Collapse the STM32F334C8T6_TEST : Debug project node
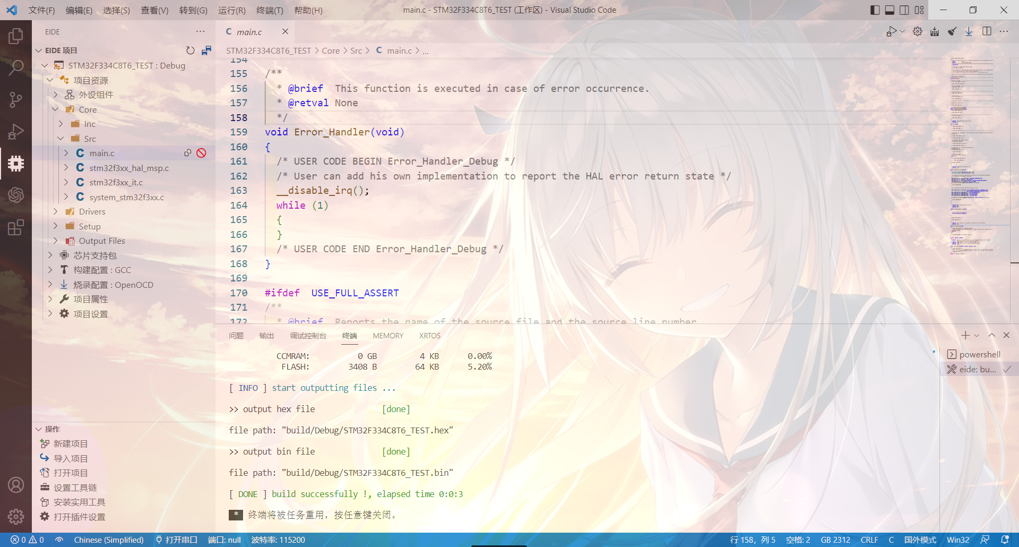This screenshot has width=1019, height=547. [x=45, y=65]
